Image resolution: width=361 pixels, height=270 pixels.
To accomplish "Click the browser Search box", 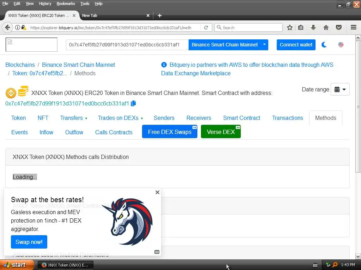I will pyautogui.click(x=248, y=27).
